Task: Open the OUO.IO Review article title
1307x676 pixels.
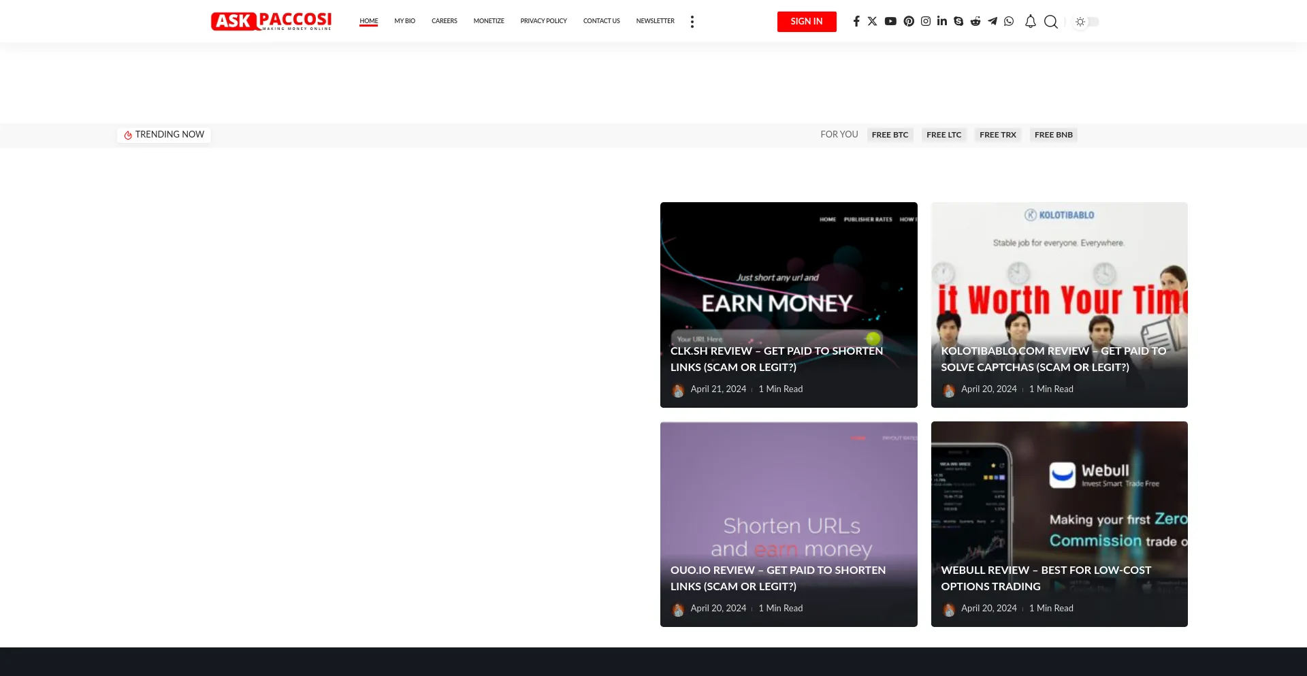Action: click(x=778, y=578)
